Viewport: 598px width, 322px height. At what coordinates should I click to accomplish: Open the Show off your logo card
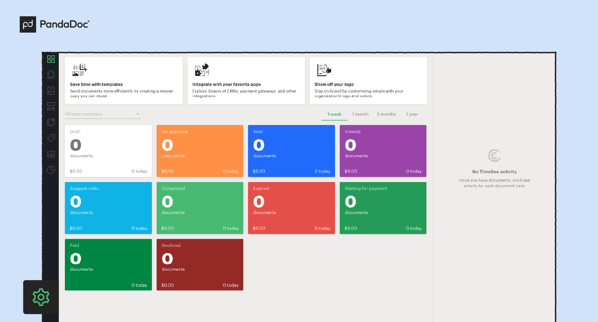[368, 81]
